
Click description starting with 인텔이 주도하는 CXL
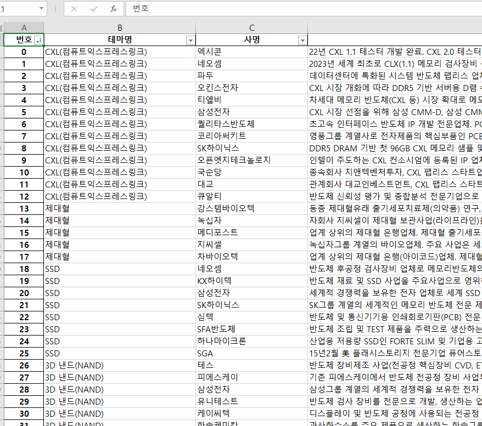(x=395, y=160)
